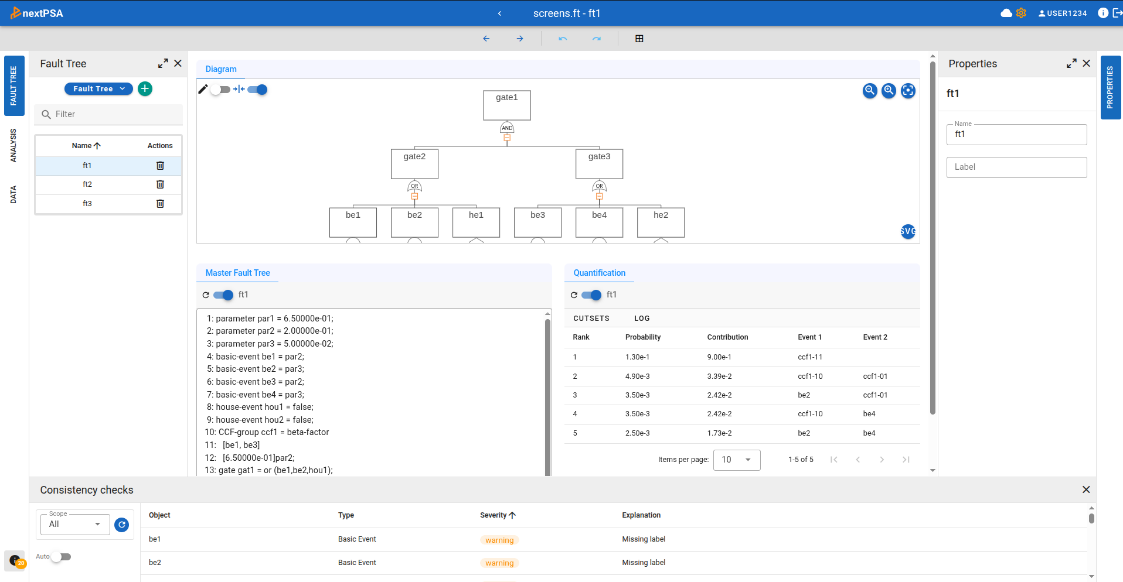The width and height of the screenshot is (1123, 582).
Task: Click the fit-to-view icon in Diagram toolbar
Action: point(908,91)
